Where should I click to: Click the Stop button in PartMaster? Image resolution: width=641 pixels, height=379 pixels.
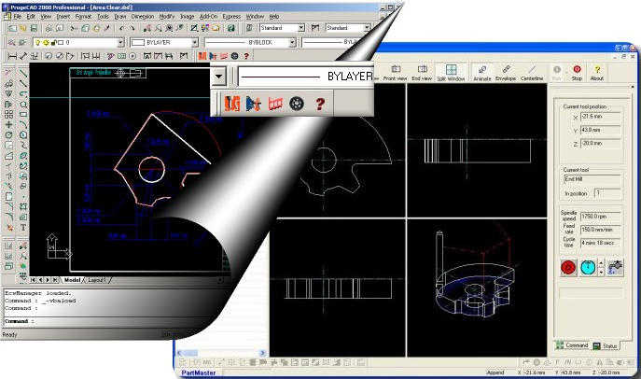pos(577,73)
